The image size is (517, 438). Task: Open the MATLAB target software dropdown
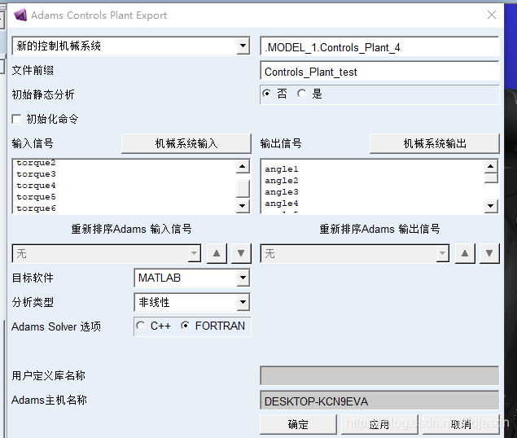243,278
